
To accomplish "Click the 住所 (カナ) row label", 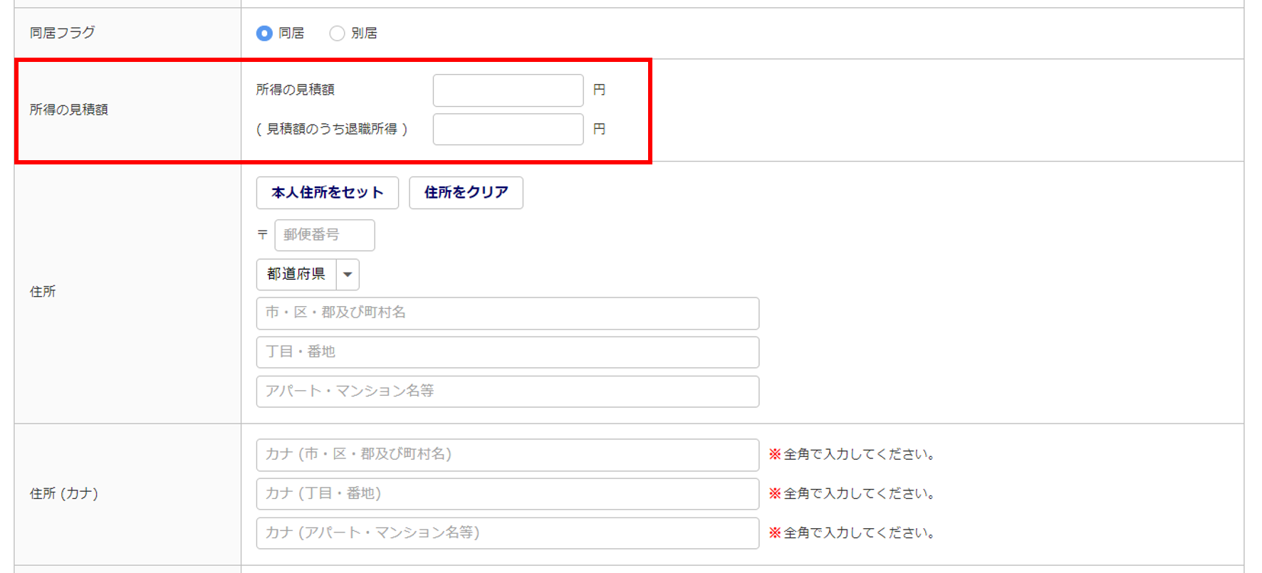I will tap(63, 494).
